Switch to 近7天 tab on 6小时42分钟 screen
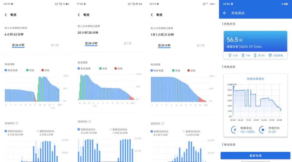Screen dimensions: 292x162 (x=55, y=45)
